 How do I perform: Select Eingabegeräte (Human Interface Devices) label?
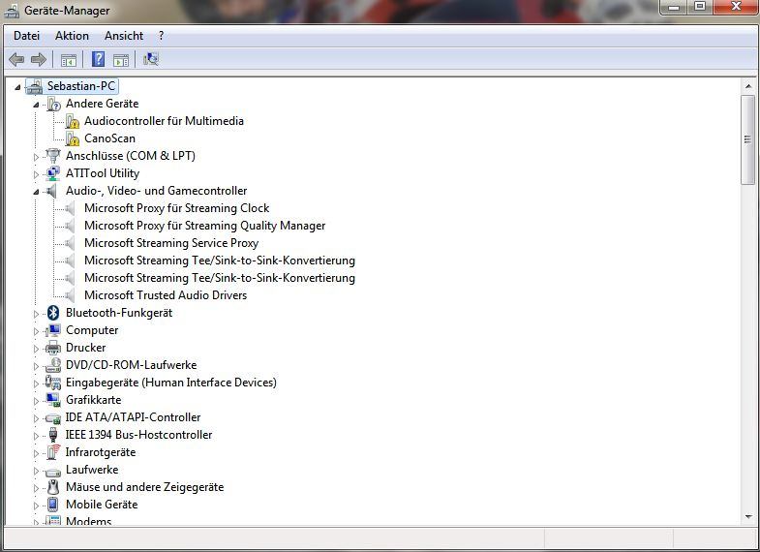tap(171, 383)
